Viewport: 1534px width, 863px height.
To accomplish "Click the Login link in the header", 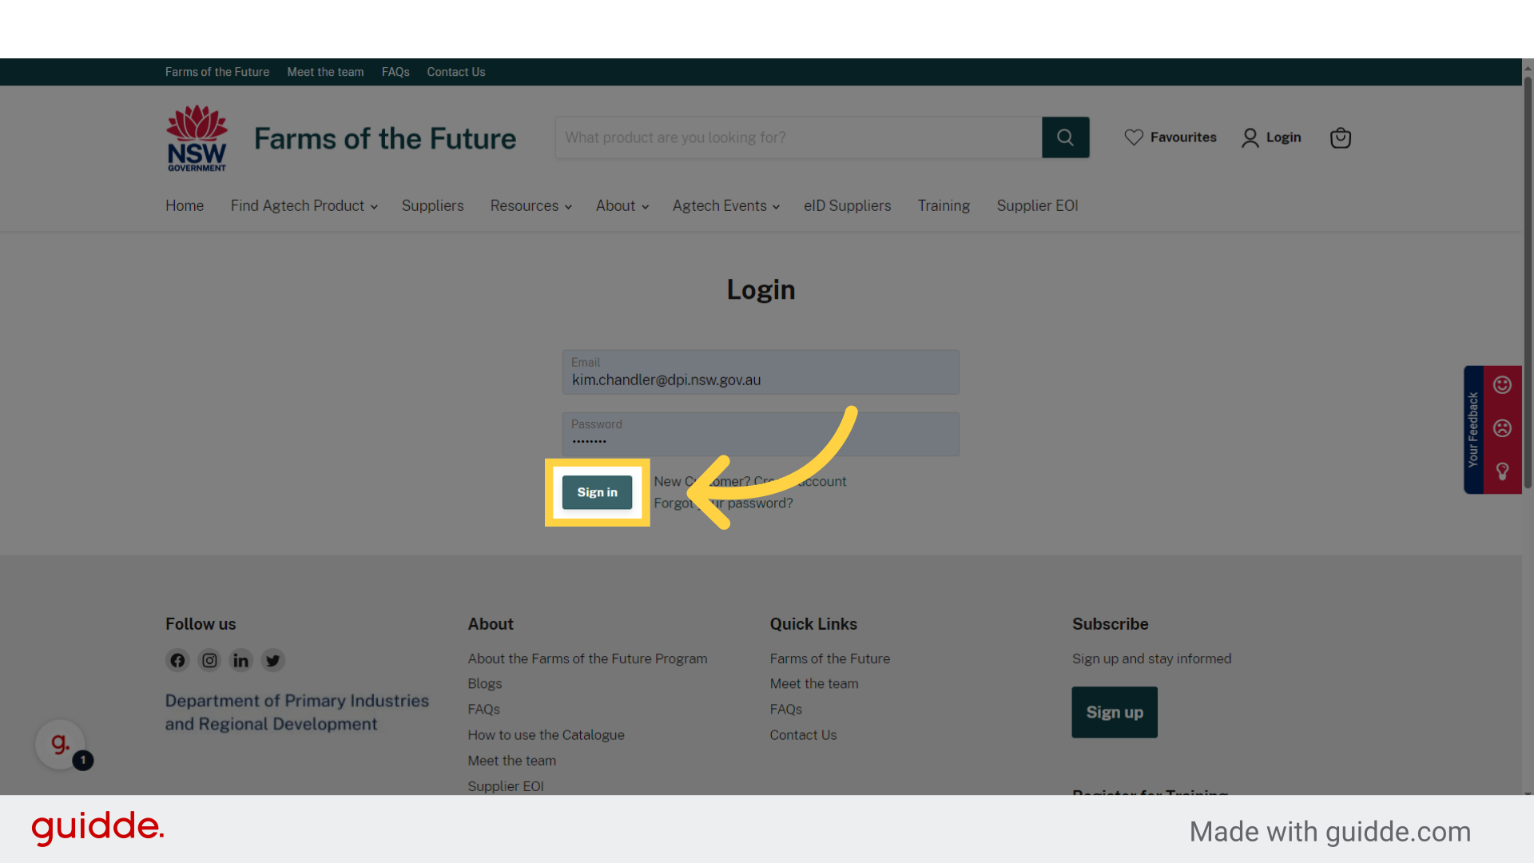I will [1271, 137].
